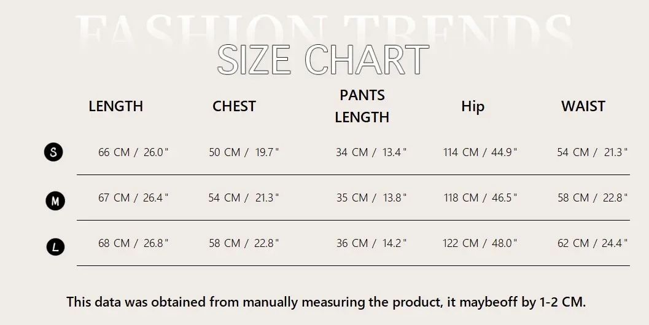Click the black M size badge
The image size is (649, 325).
click(55, 200)
